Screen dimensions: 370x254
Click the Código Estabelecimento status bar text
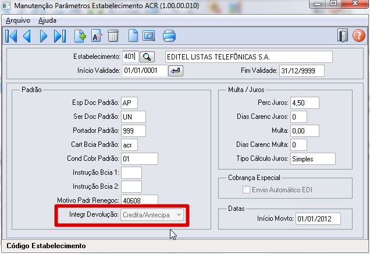click(47, 246)
